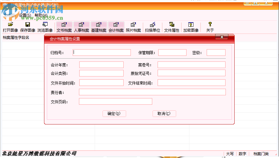Click the 北京航星万博数据科技有限公司 status text

pos(39,154)
